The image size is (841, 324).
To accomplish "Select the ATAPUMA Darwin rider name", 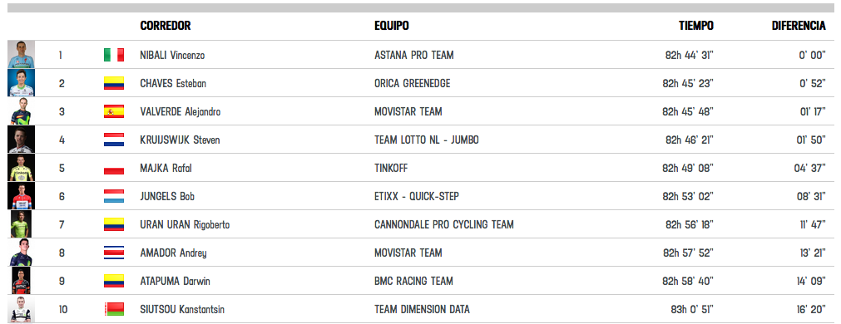I will 176,281.
